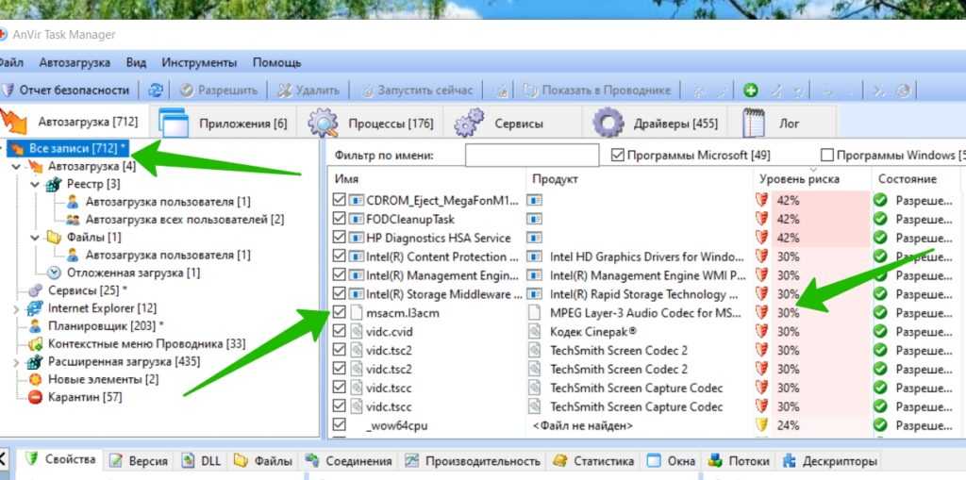Click the Сервисы [25] tree icon
Image resolution: width=966 pixels, height=480 pixels.
pyautogui.click(x=35, y=290)
